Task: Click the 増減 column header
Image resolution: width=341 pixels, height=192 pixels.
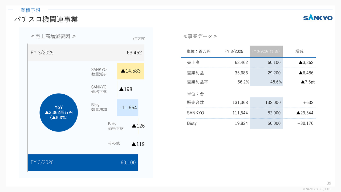Action: [x=299, y=51]
